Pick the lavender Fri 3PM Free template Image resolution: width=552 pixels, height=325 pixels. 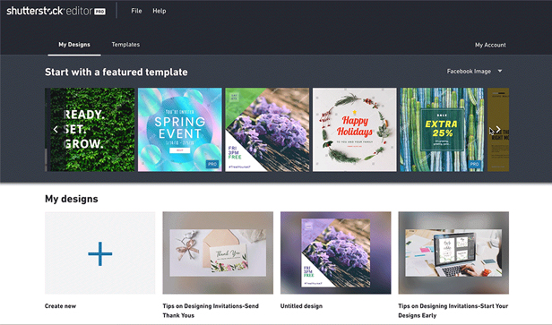(267, 130)
